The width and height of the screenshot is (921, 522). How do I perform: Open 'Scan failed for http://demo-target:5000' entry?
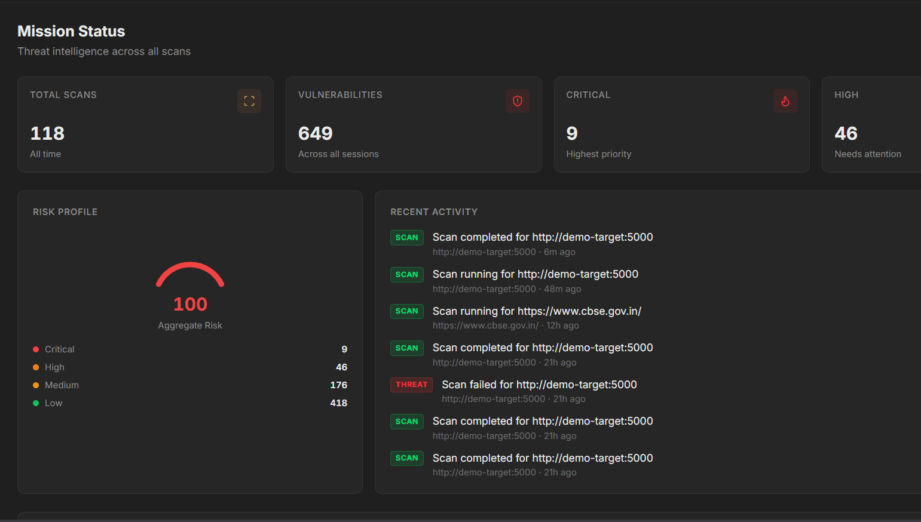(x=539, y=385)
